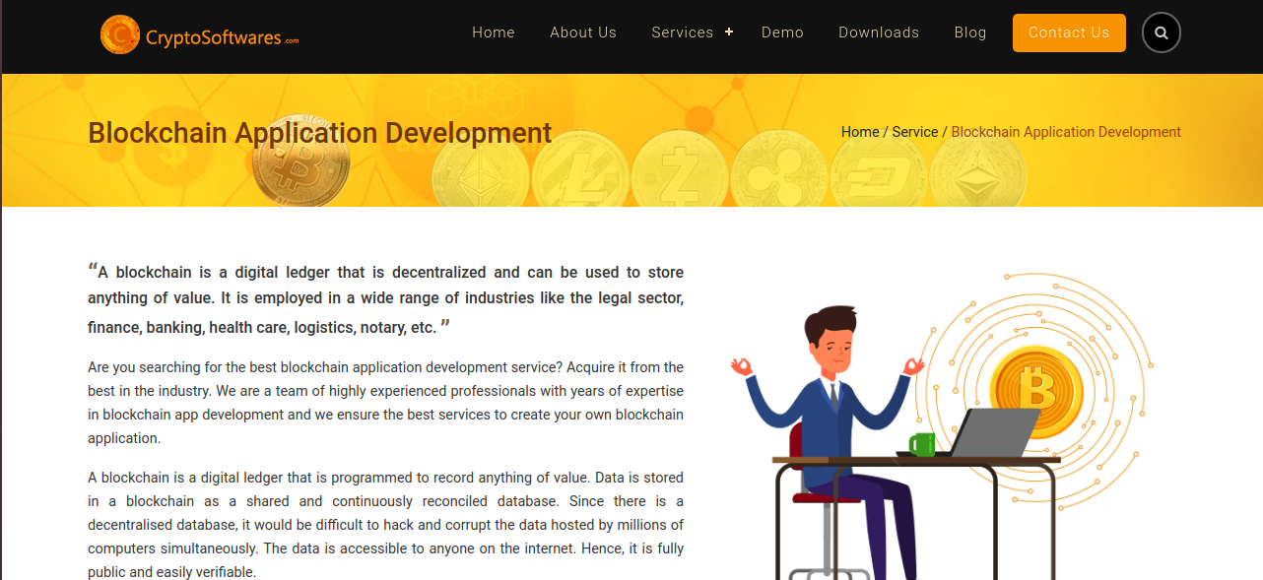Open the Demo menu item
This screenshot has height=580, width=1263.
[x=782, y=32]
